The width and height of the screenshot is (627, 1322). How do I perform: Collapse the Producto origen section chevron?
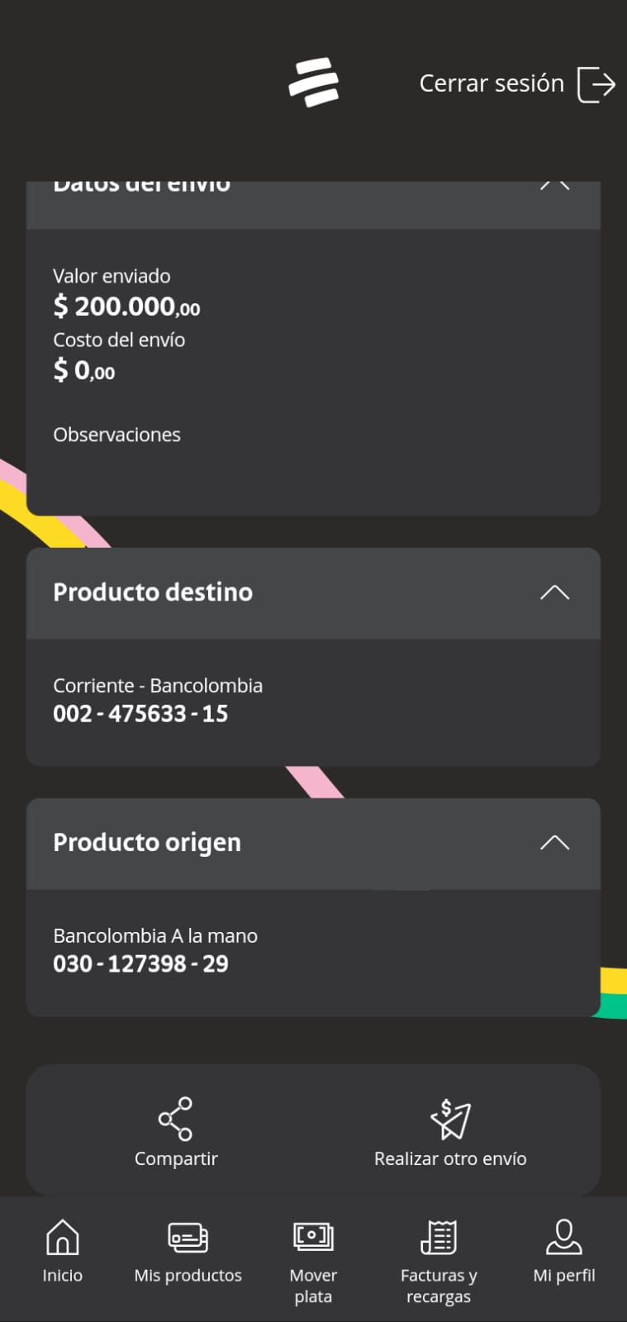tap(554, 843)
